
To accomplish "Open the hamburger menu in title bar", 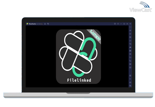I will pos(118,24).
